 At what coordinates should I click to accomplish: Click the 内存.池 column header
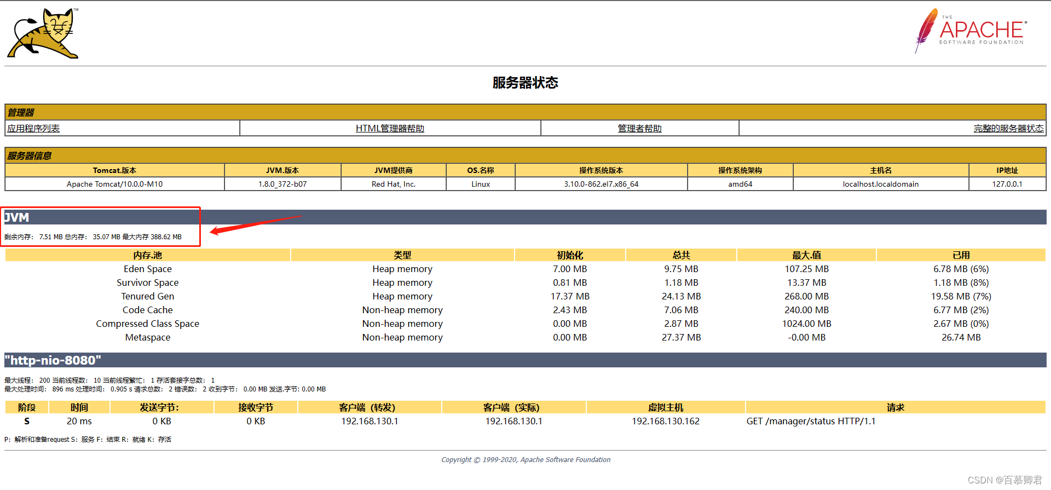pos(147,255)
